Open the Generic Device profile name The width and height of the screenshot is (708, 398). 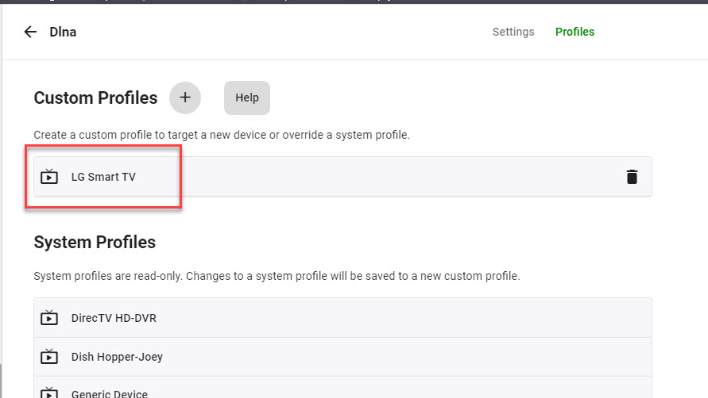(x=109, y=393)
